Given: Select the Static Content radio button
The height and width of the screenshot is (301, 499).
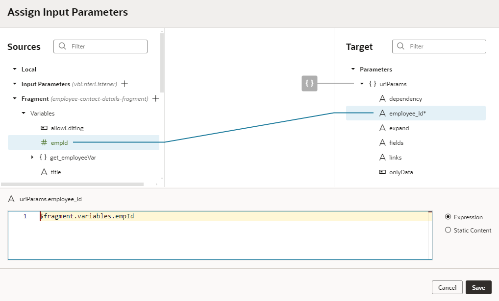Looking at the screenshot, I should tap(447, 230).
